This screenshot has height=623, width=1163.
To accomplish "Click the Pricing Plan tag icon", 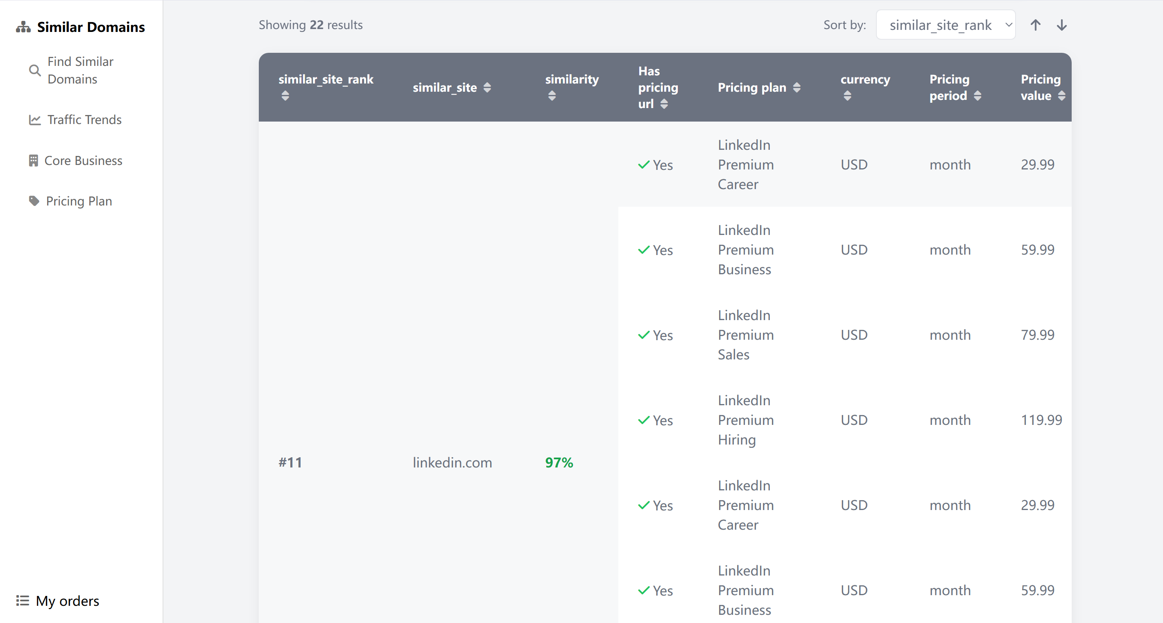I will pos(34,201).
